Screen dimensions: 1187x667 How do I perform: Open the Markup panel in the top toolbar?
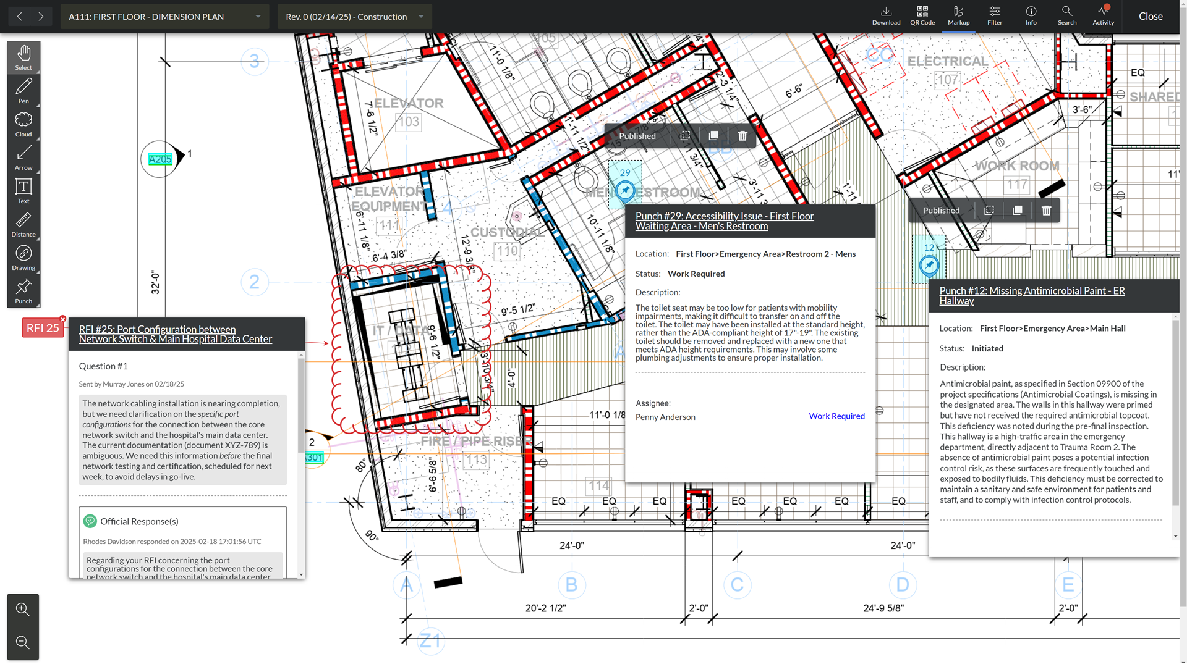(x=958, y=15)
